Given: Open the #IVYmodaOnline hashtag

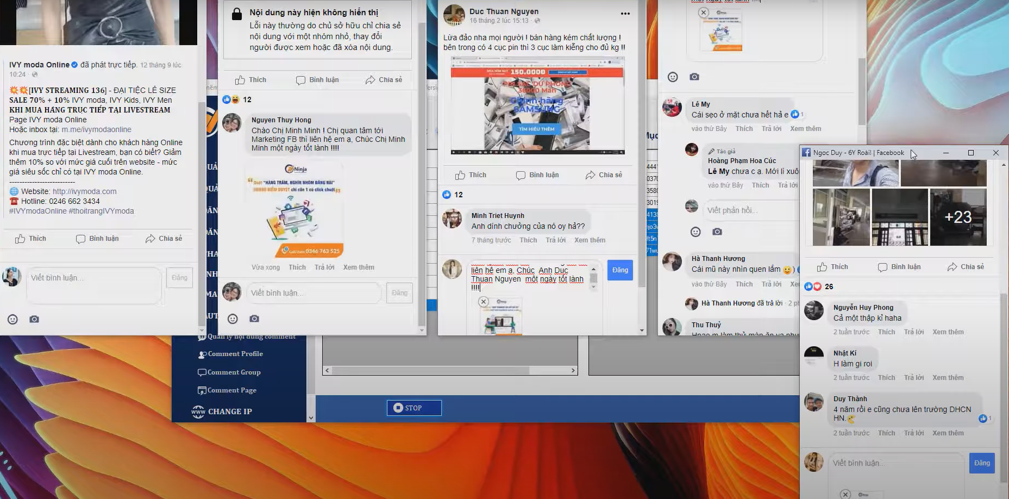Looking at the screenshot, I should 38,211.
